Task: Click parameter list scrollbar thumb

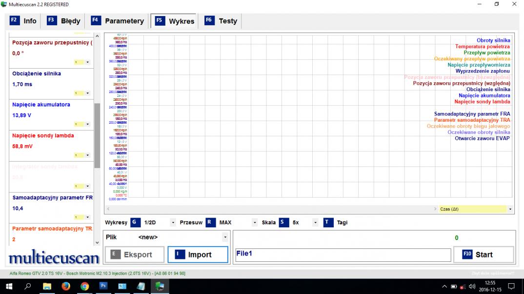Action: 97,135
